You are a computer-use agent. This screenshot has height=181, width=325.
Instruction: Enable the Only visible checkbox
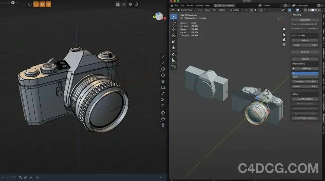[293, 35]
